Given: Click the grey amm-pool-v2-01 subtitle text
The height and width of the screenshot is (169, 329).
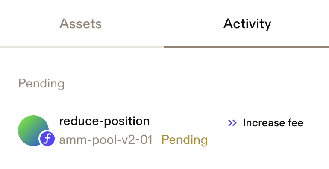Looking at the screenshot, I should (106, 140).
